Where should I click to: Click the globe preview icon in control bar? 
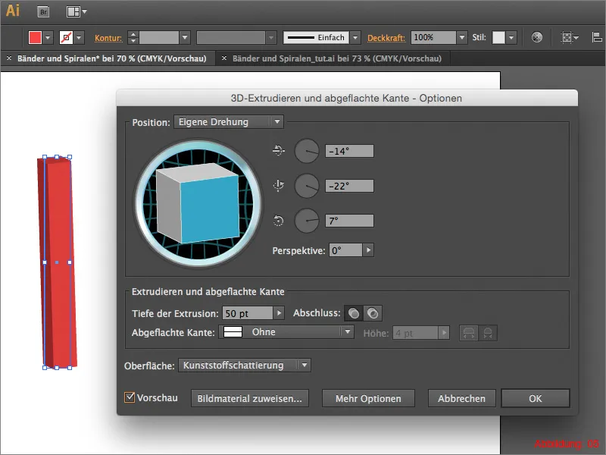pos(536,36)
